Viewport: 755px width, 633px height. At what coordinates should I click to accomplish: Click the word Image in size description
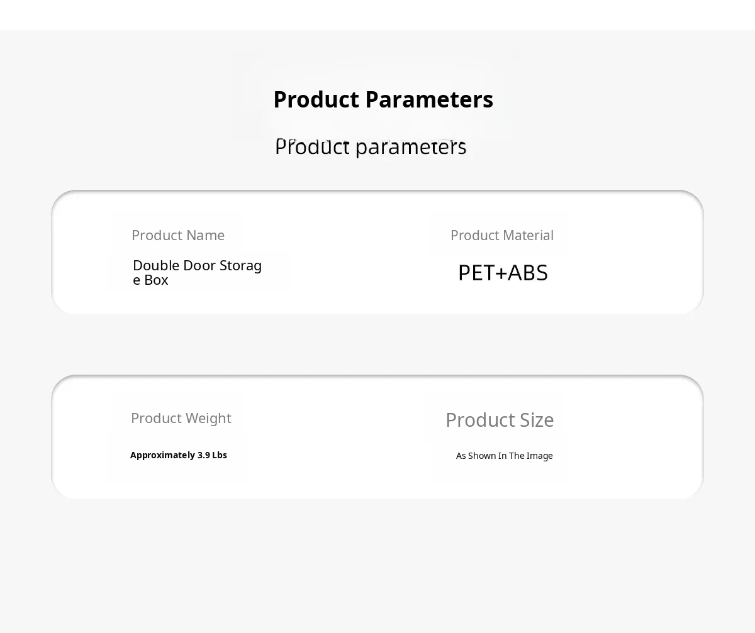(x=539, y=456)
